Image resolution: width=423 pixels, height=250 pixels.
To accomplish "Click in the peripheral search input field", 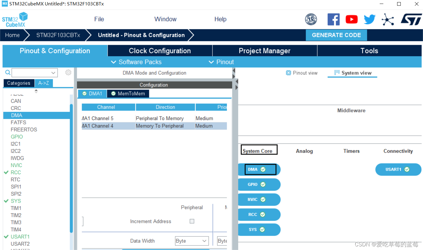I will [31, 73].
